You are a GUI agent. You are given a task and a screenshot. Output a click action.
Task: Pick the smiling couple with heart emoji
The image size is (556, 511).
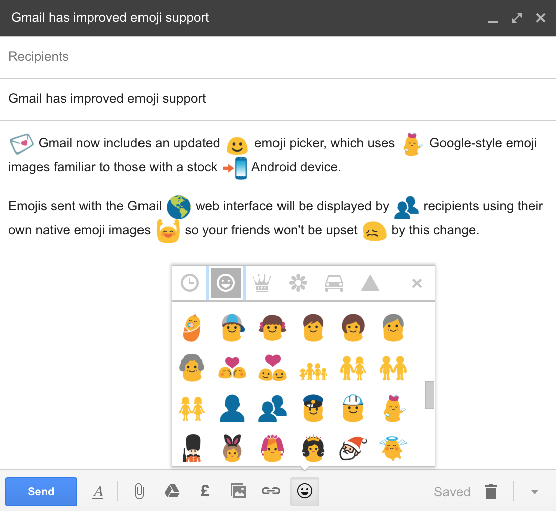point(272,368)
